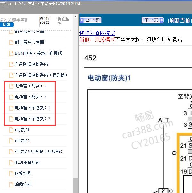192x193 pixels.
Task: Click the PC.47-30862 text
Action: click(45, 21)
